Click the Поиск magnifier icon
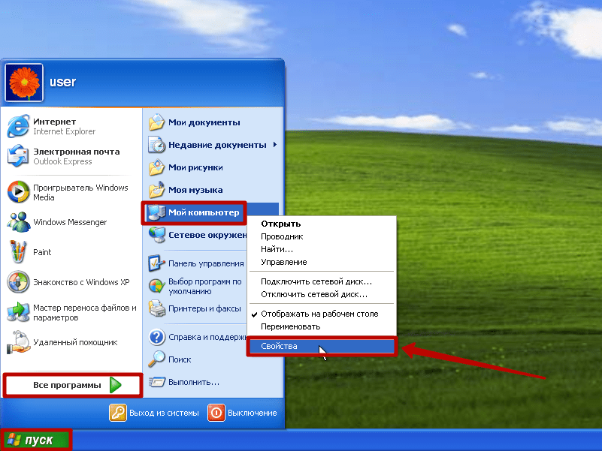 156,359
